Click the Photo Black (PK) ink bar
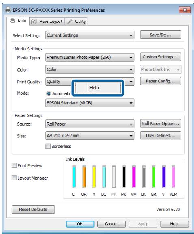This screenshot has height=234, width=194. [x=124, y=177]
